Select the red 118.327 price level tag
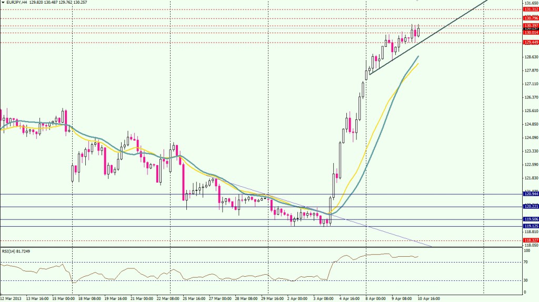This screenshot has width=539, height=302. 530,240
